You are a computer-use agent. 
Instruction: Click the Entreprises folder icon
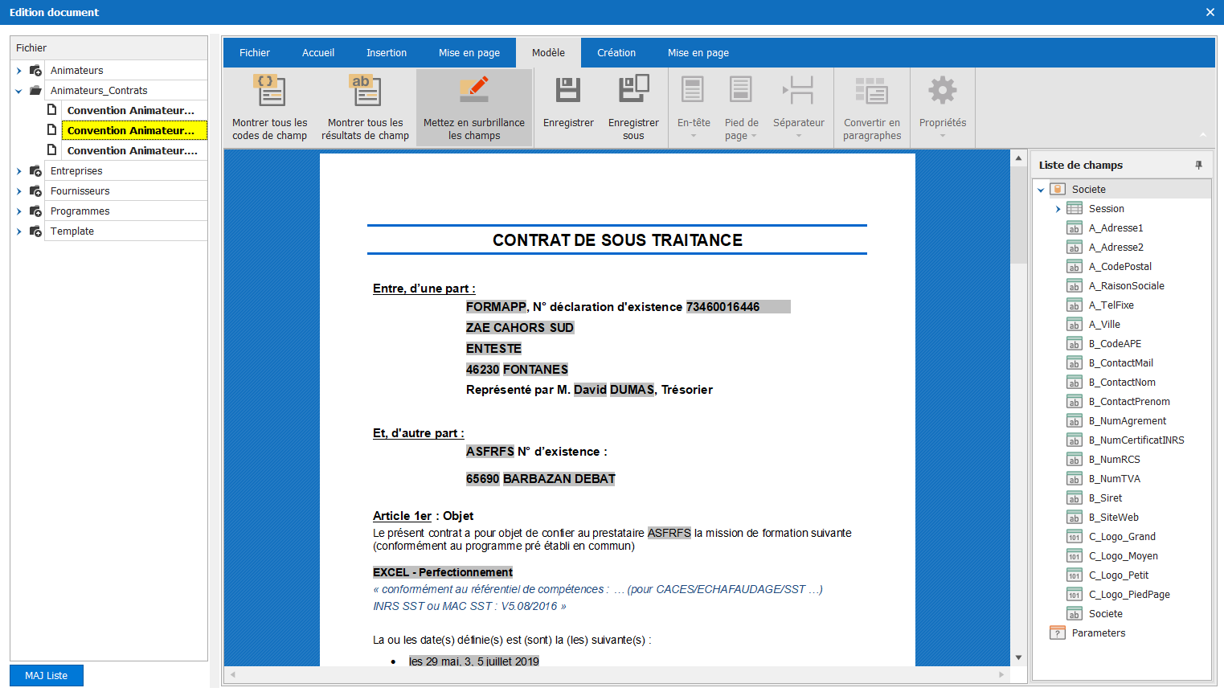coord(35,171)
